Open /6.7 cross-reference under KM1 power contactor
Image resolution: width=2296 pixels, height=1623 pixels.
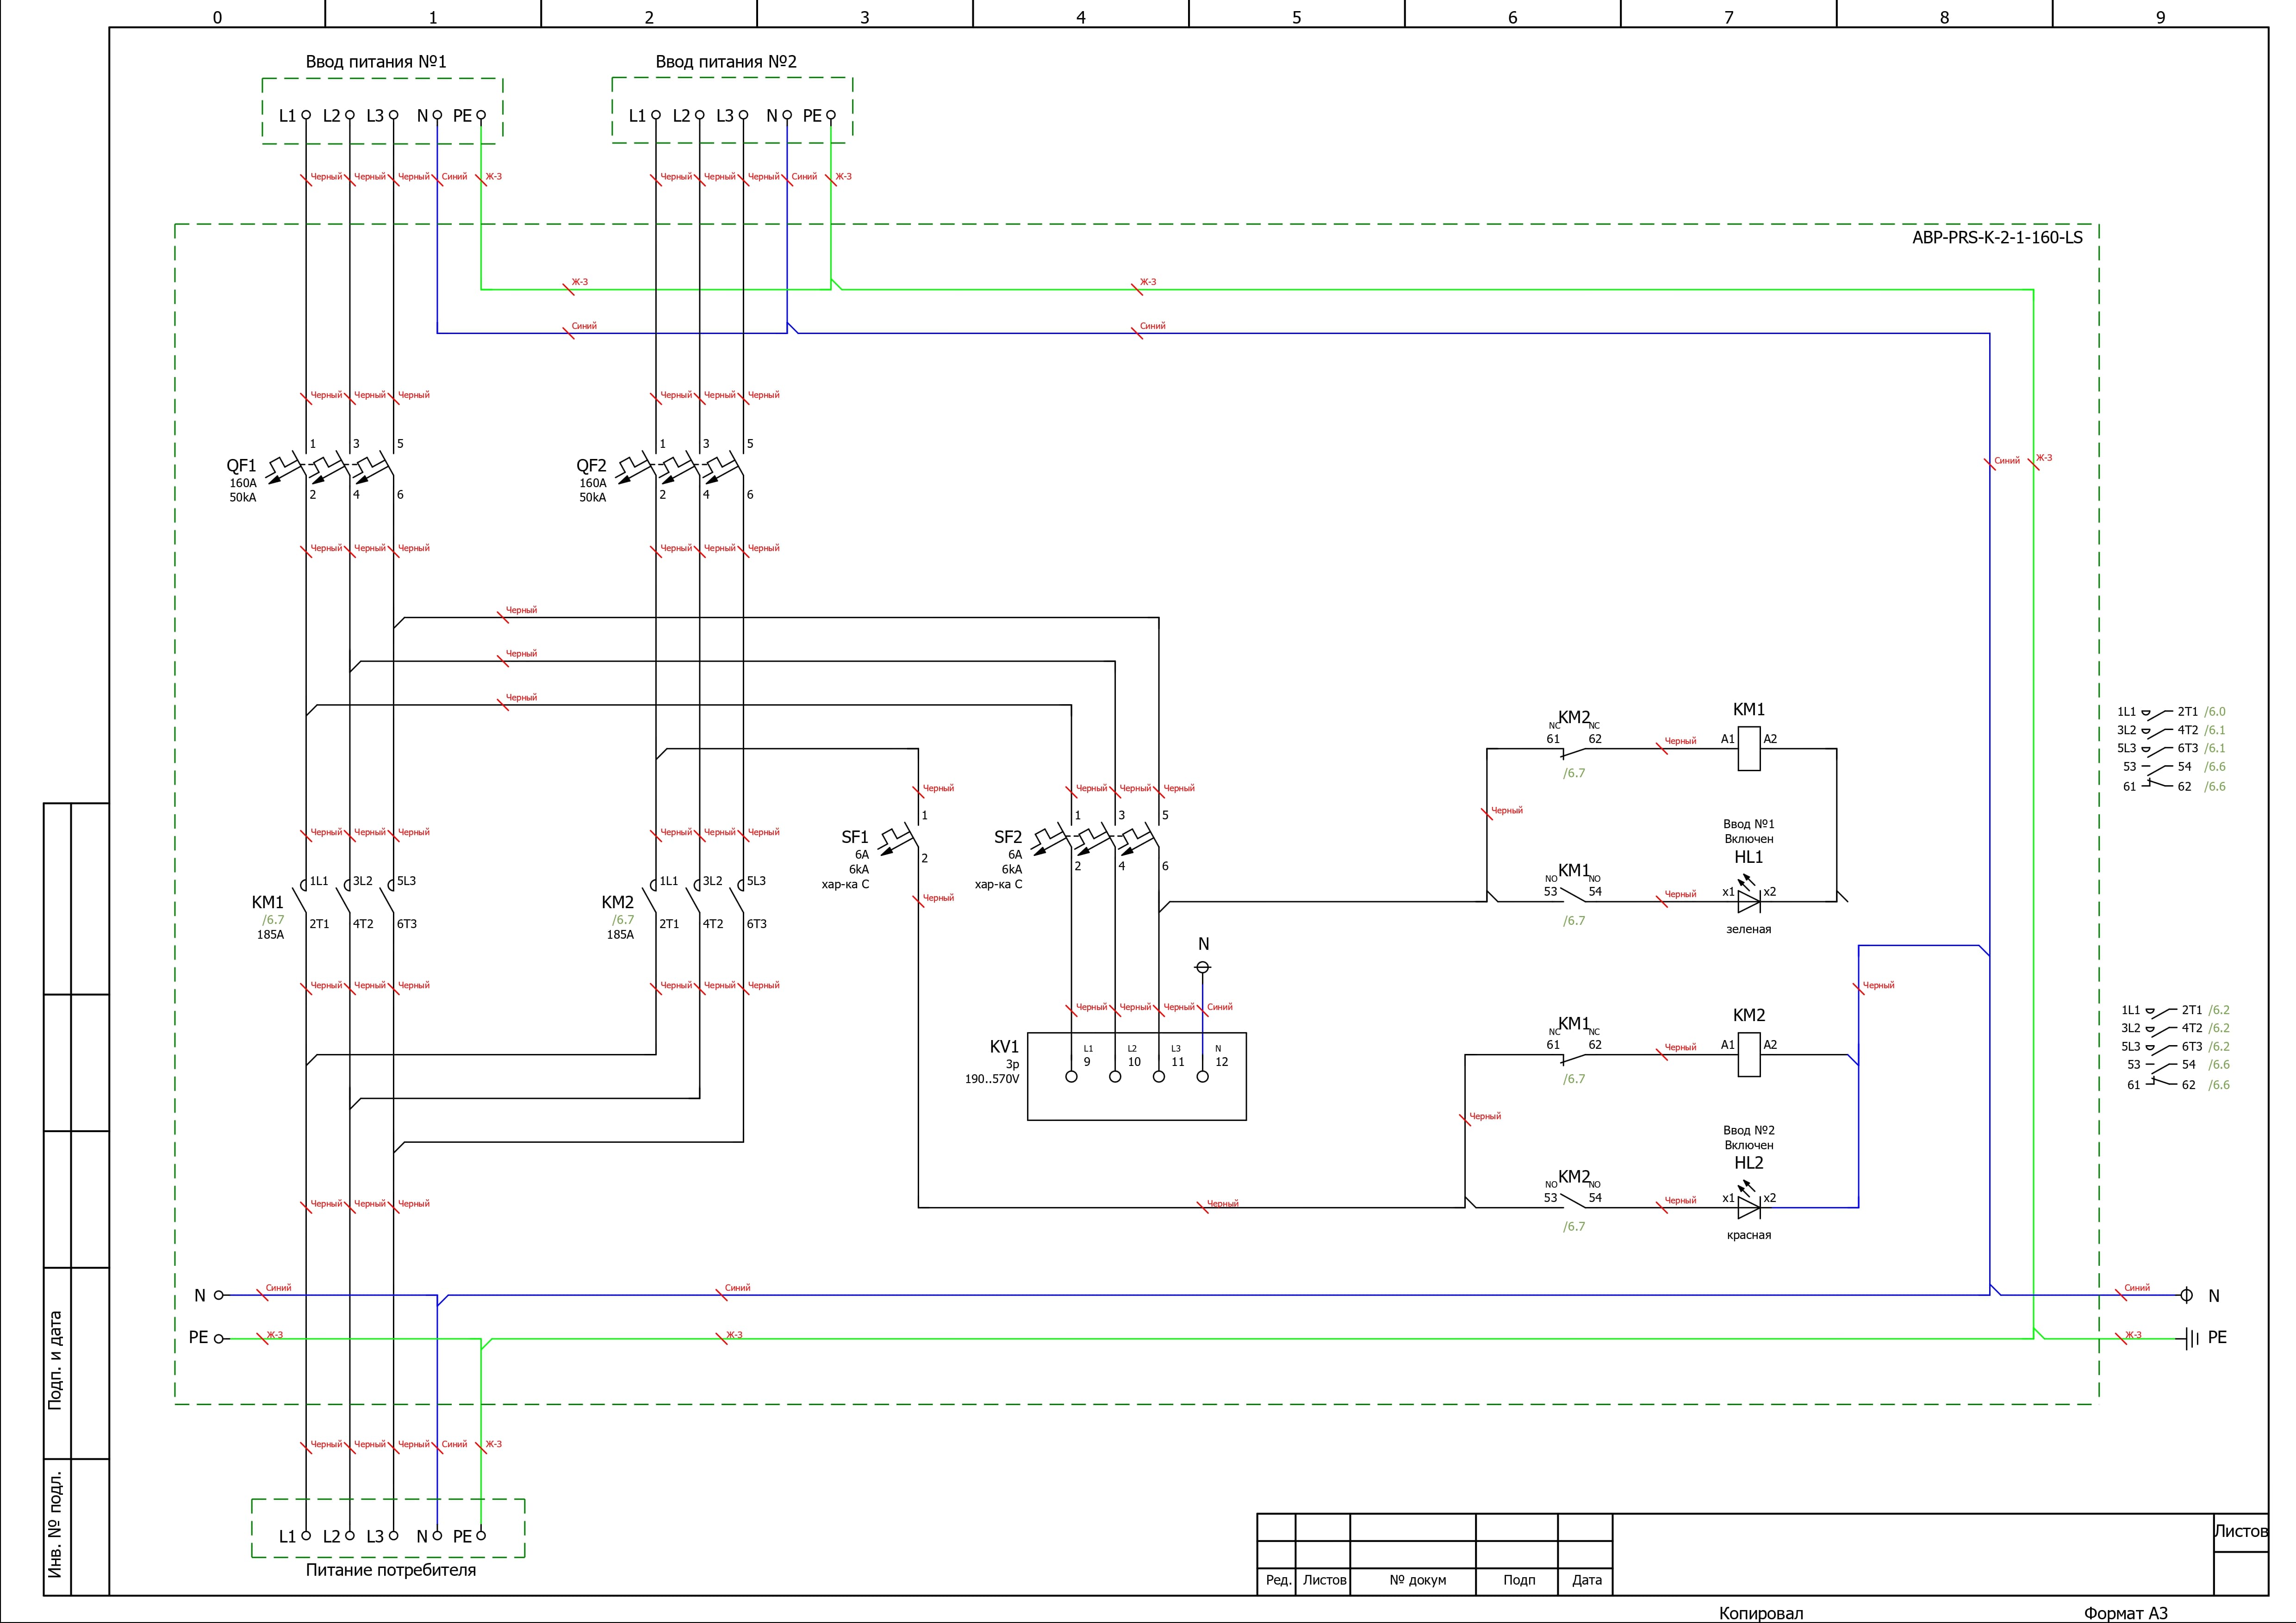273,919
